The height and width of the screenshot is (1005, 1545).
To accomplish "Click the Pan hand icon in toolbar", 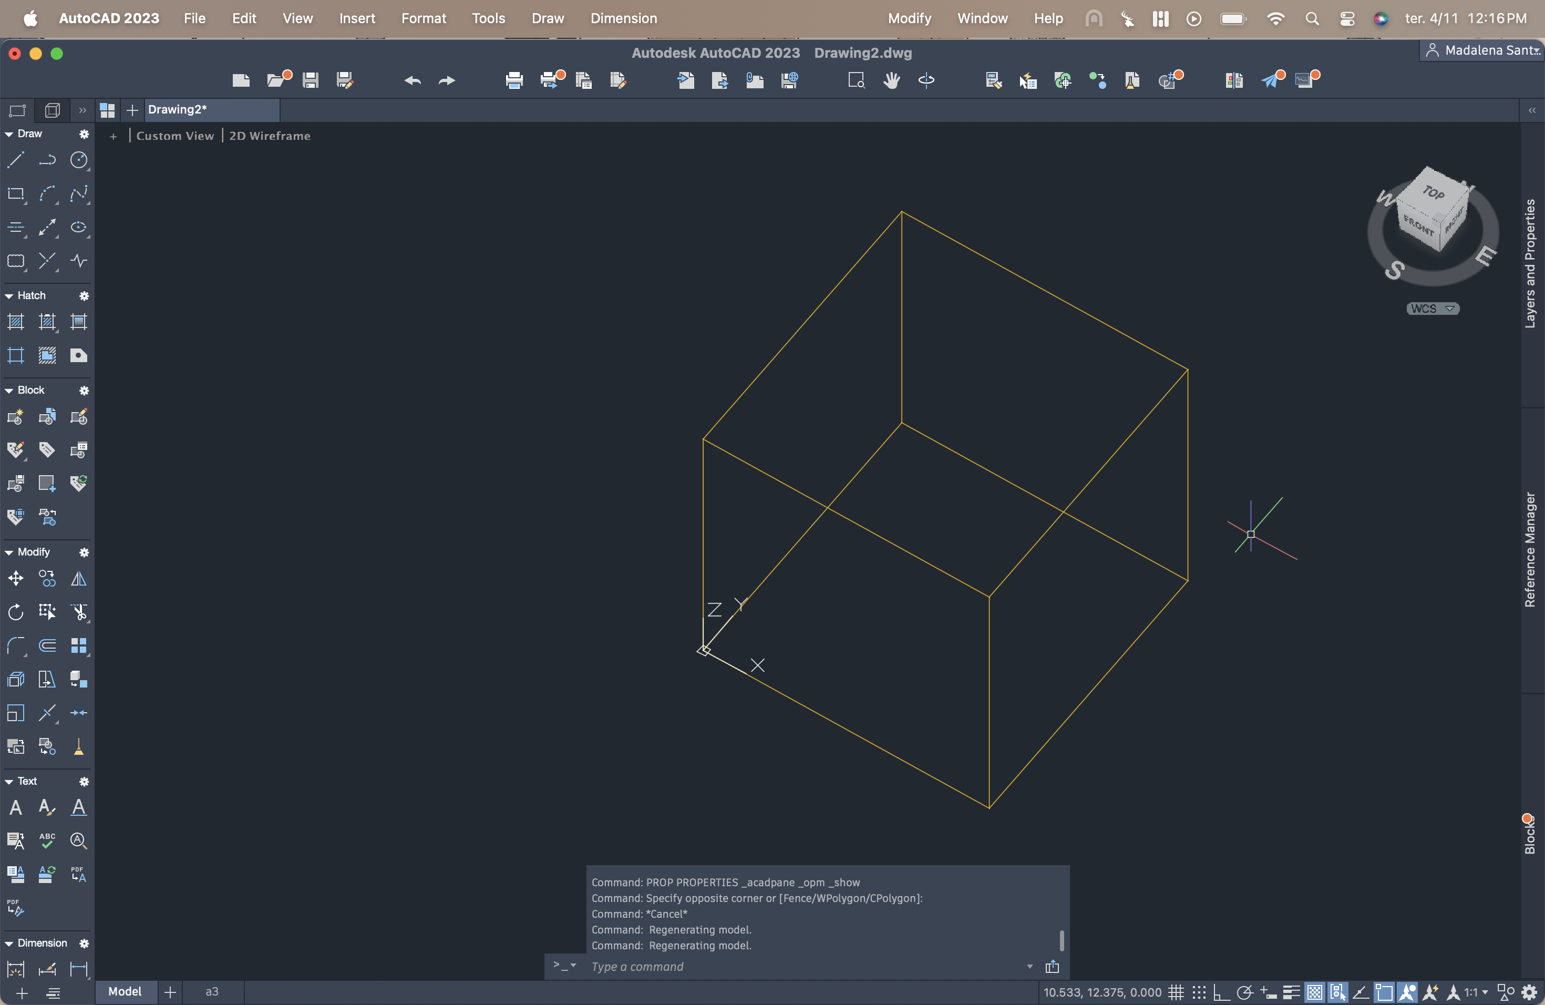I will (x=891, y=80).
